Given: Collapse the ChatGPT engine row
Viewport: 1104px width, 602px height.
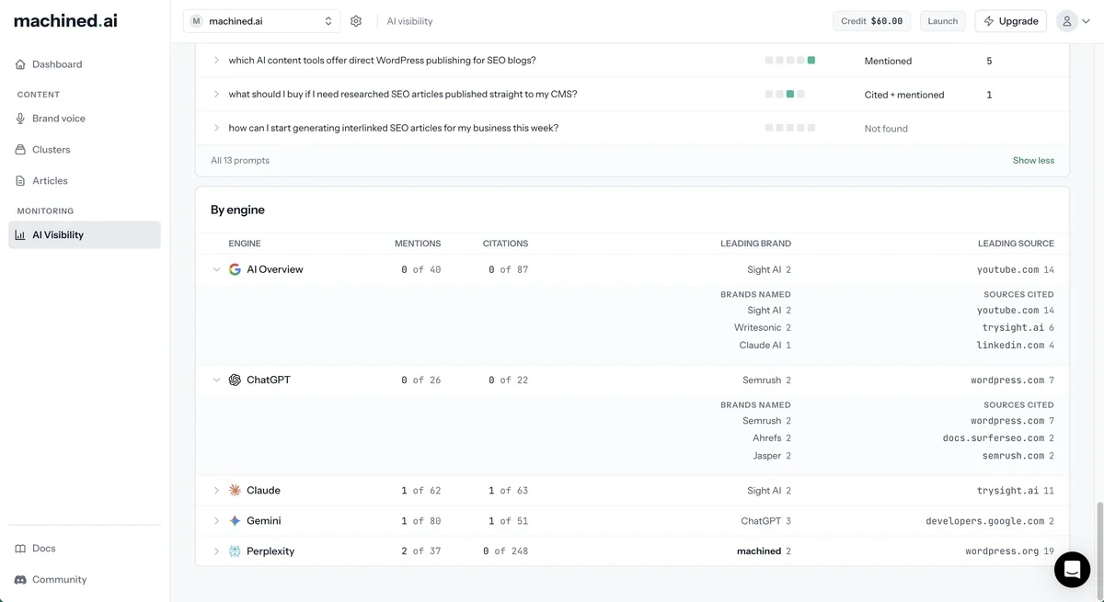Looking at the screenshot, I should click(x=217, y=381).
